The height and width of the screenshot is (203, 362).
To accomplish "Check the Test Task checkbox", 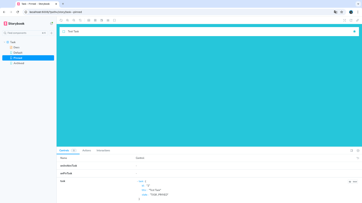I will click(x=64, y=31).
